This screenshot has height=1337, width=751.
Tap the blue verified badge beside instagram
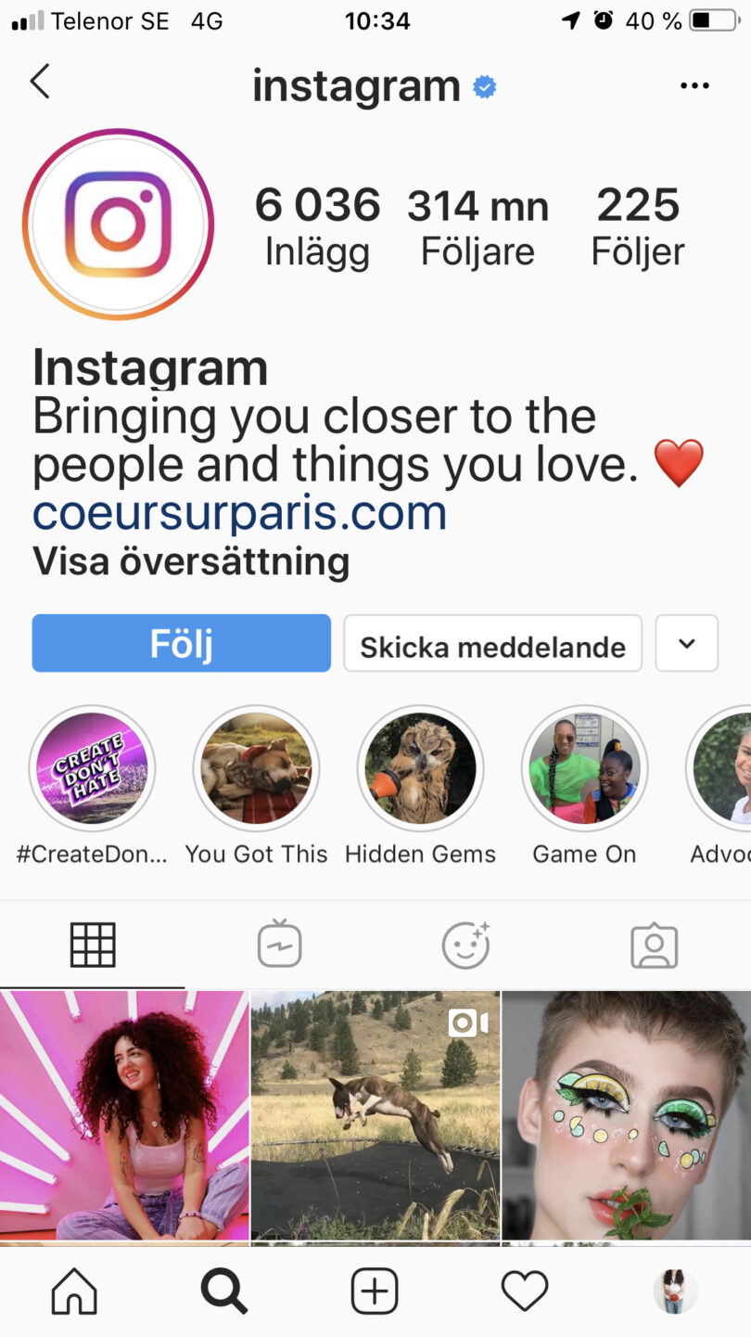pos(484,87)
